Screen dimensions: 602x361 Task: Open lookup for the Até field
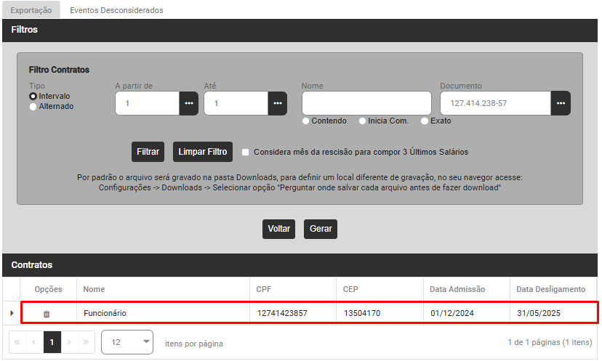(x=278, y=103)
